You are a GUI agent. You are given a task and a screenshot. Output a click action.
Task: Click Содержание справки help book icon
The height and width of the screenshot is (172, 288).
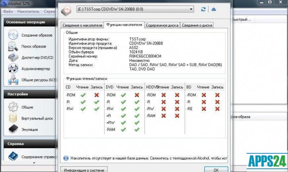13,157
